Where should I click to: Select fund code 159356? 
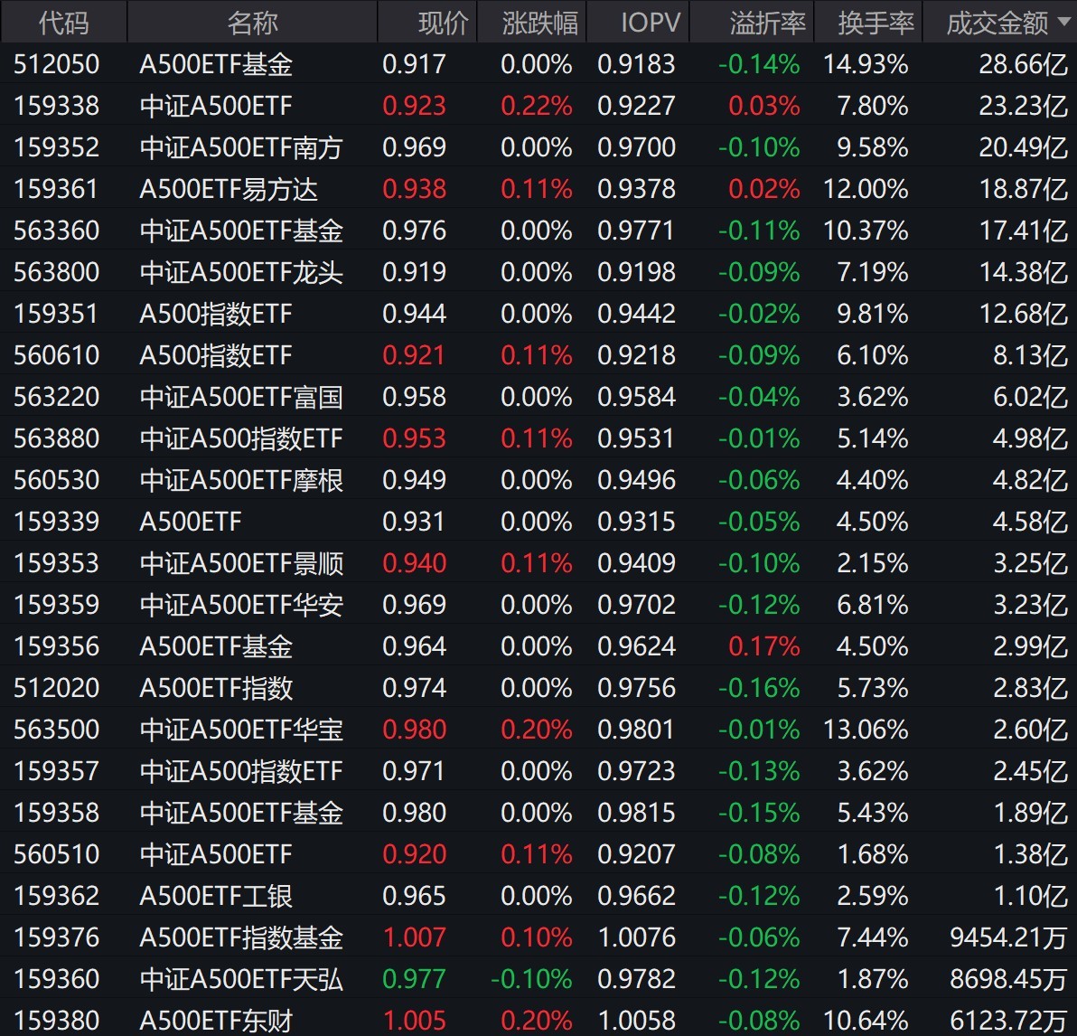[56, 647]
